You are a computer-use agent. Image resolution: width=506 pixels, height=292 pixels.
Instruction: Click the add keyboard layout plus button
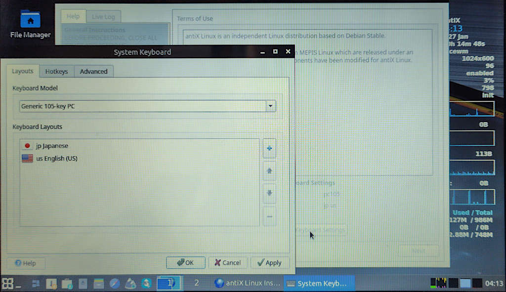(269, 148)
